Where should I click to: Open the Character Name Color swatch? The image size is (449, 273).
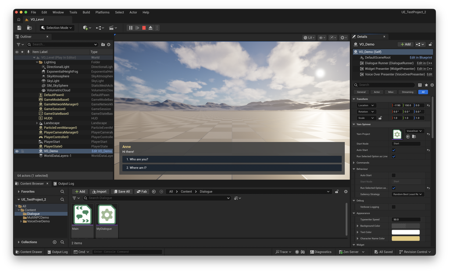click(x=405, y=238)
